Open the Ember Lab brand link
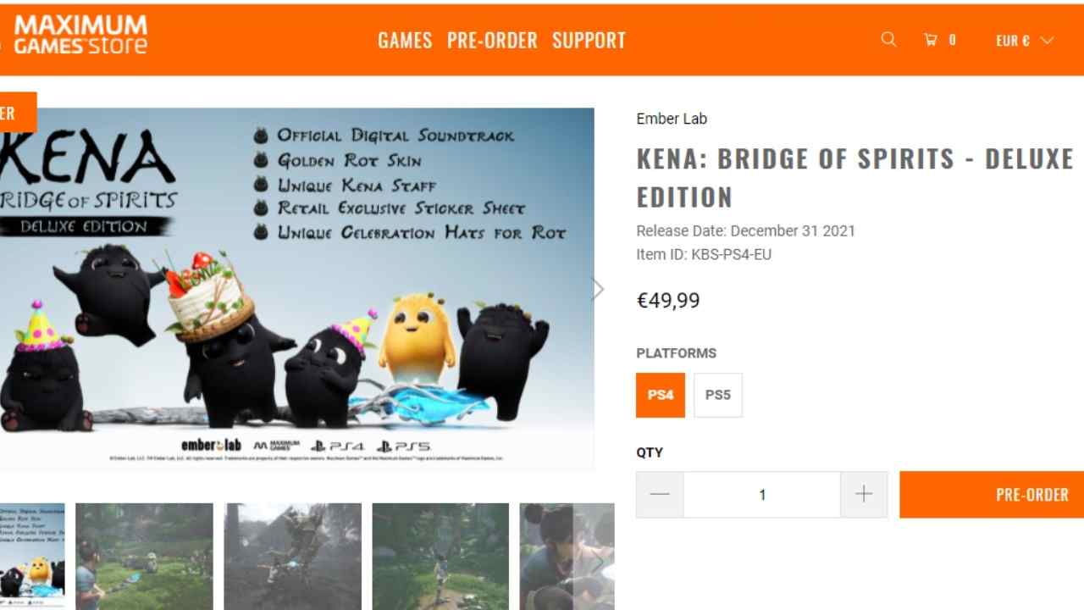The width and height of the screenshot is (1084, 610). [672, 119]
